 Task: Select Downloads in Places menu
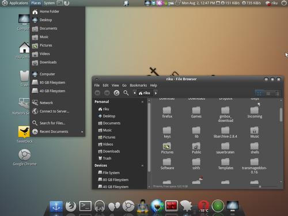coord(58,62)
